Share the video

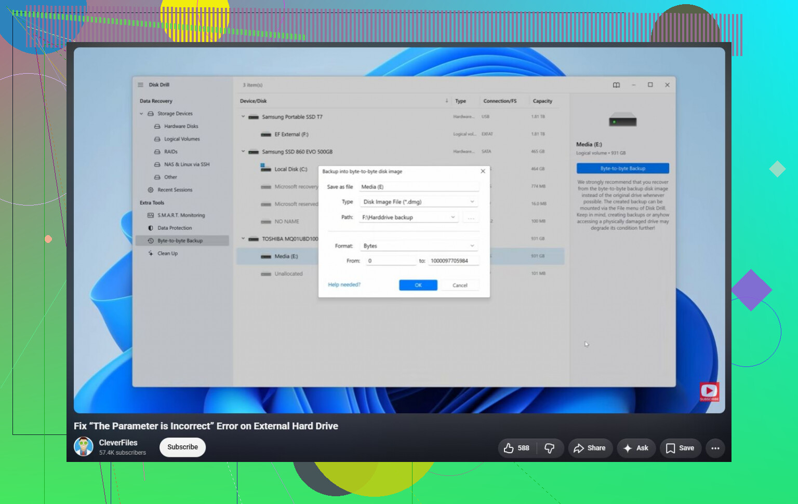[590, 448]
